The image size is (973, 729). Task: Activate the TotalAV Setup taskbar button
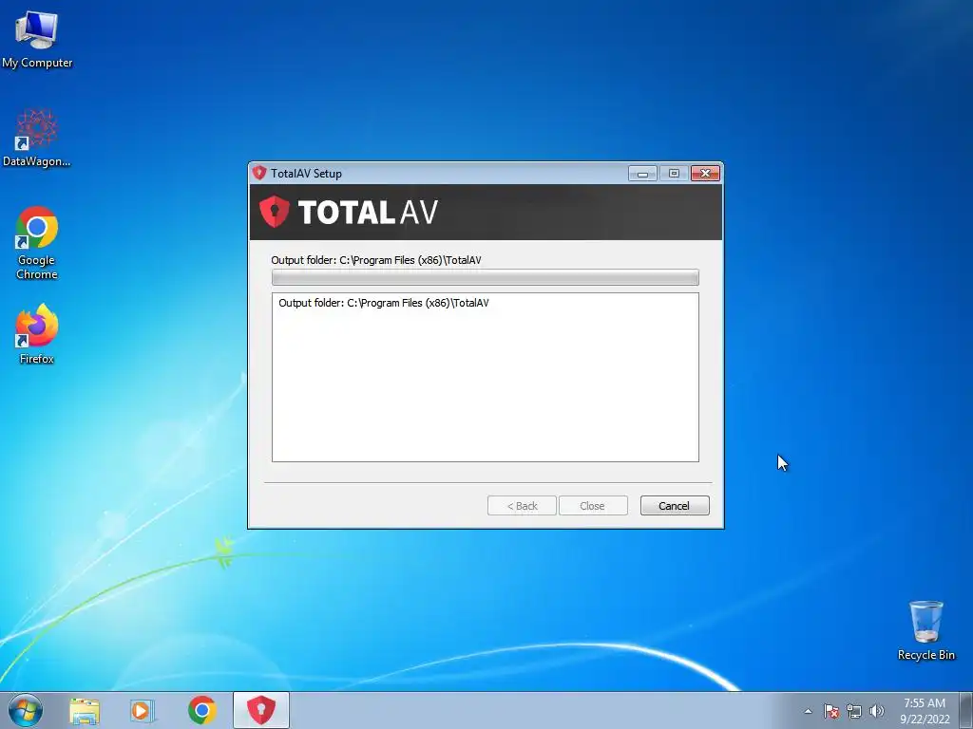click(x=261, y=710)
